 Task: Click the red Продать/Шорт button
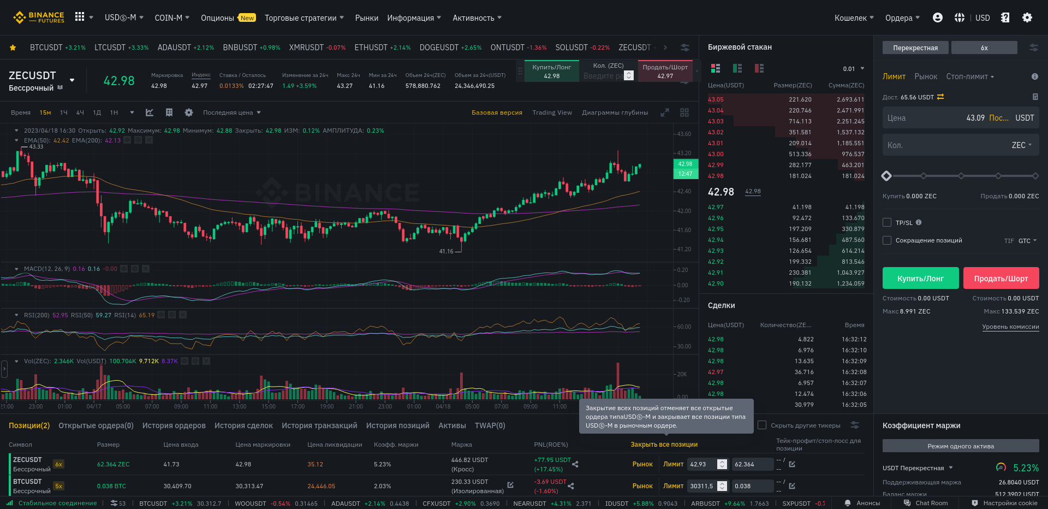tap(1001, 278)
